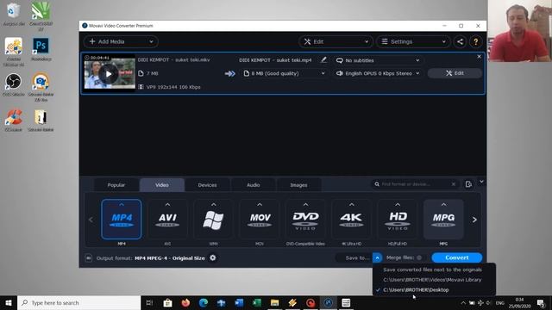Toggle the Merge files switch
552x310 pixels.
[419, 257]
